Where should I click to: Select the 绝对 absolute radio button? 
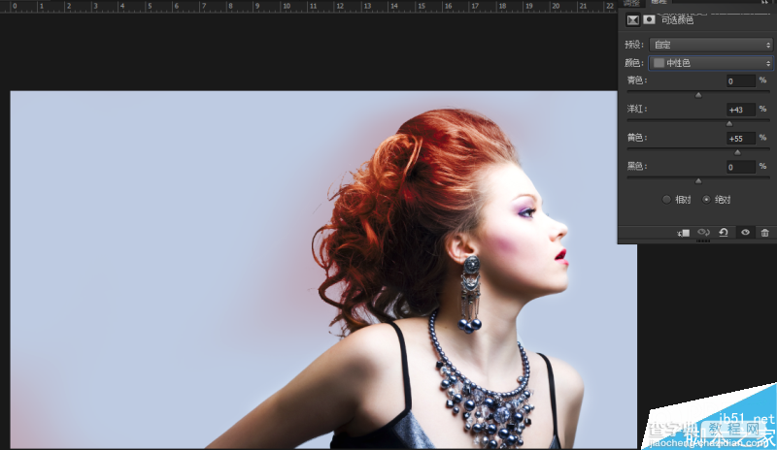[707, 200]
